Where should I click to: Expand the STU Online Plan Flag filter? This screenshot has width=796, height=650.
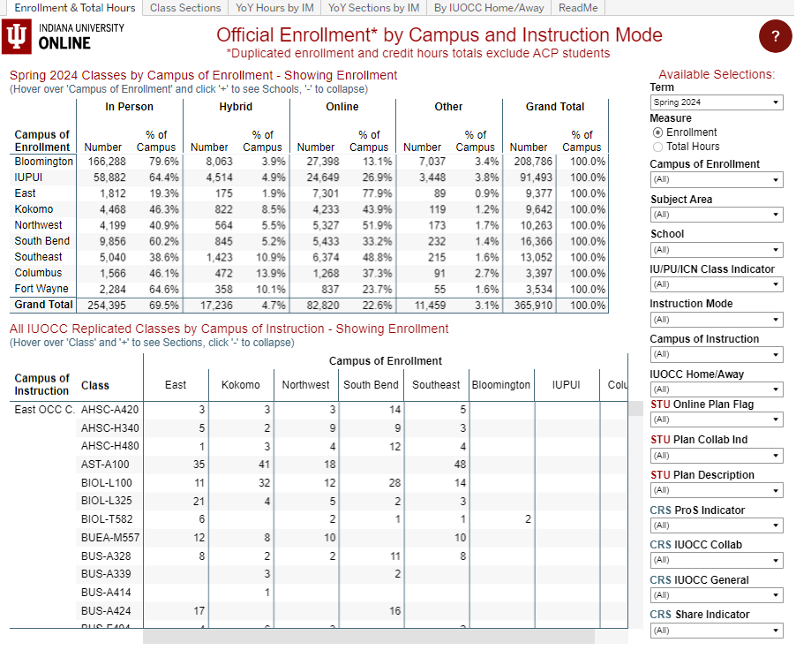(x=716, y=419)
